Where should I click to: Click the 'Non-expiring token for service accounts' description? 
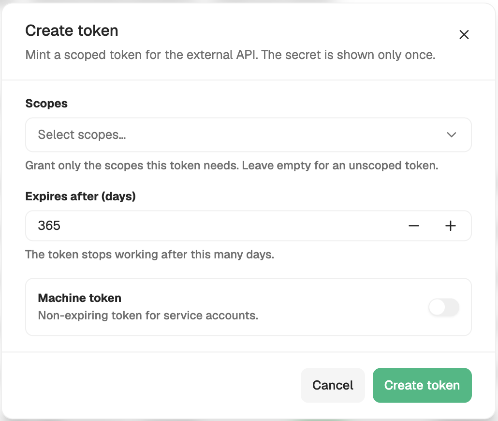148,316
